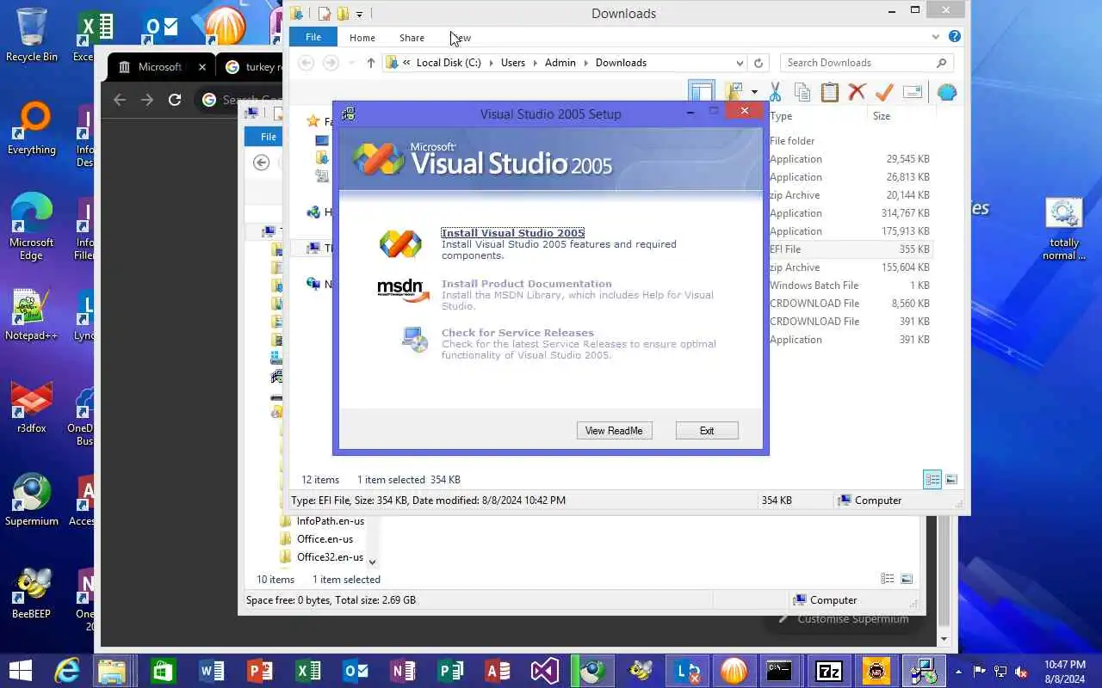
Task: Click the Back arrow in the Downloads window
Action: point(306,63)
